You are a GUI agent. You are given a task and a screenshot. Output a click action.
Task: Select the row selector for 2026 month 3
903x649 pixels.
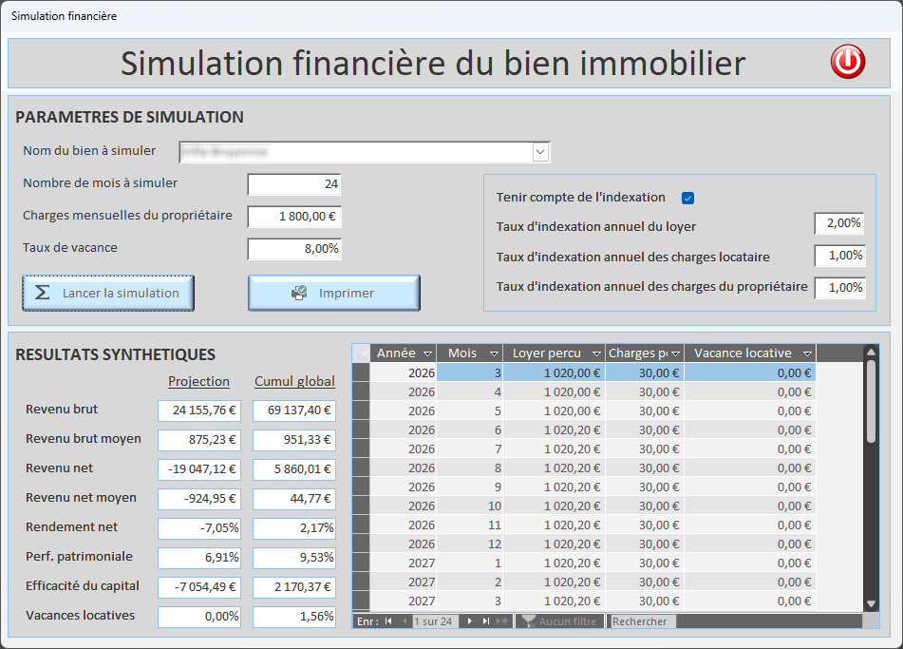click(361, 373)
